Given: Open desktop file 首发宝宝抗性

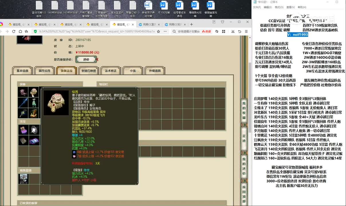Looking at the screenshot, I should 117,9.
